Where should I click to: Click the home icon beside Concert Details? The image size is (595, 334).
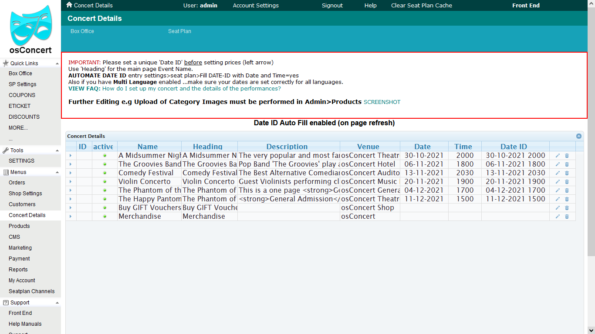click(69, 5)
